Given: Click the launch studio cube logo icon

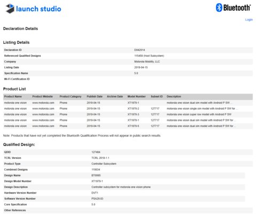Looking at the screenshot, I should point(10,9).
